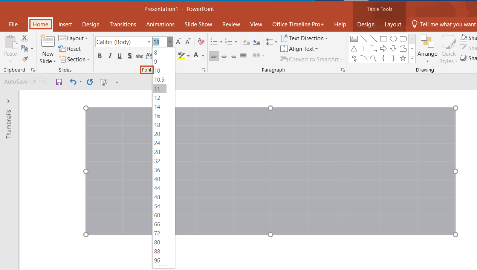
Task: Toggle justified text alignment
Action: point(243,55)
